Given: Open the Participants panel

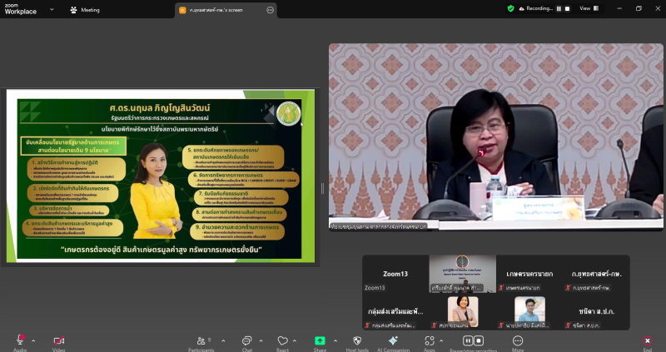Looking at the screenshot, I should (203, 340).
